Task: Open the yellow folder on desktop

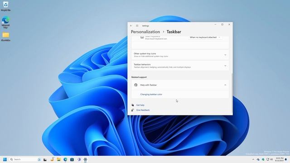Action: click(6, 36)
